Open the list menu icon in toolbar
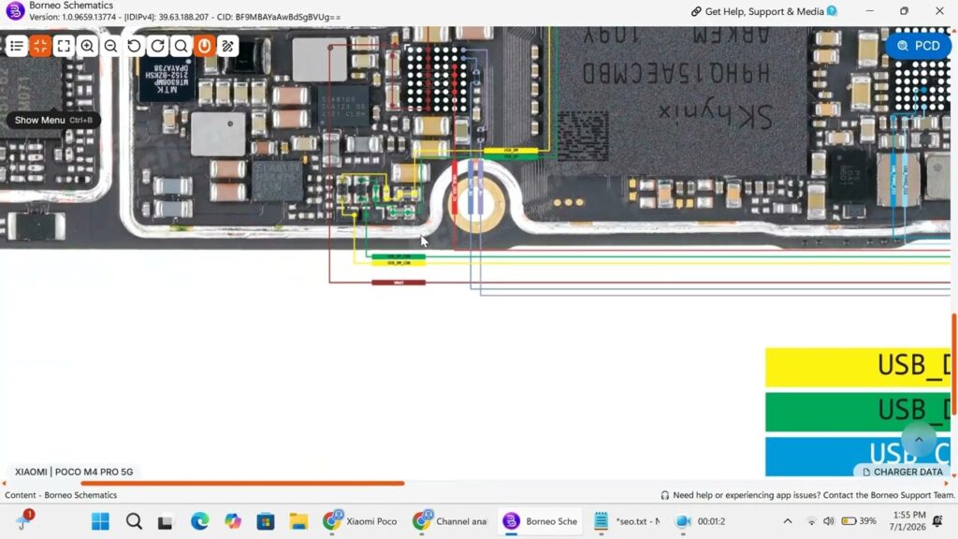Image resolution: width=958 pixels, height=539 pixels. [17, 46]
